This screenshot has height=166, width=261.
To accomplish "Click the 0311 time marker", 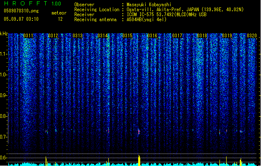I will (x=28, y=36).
